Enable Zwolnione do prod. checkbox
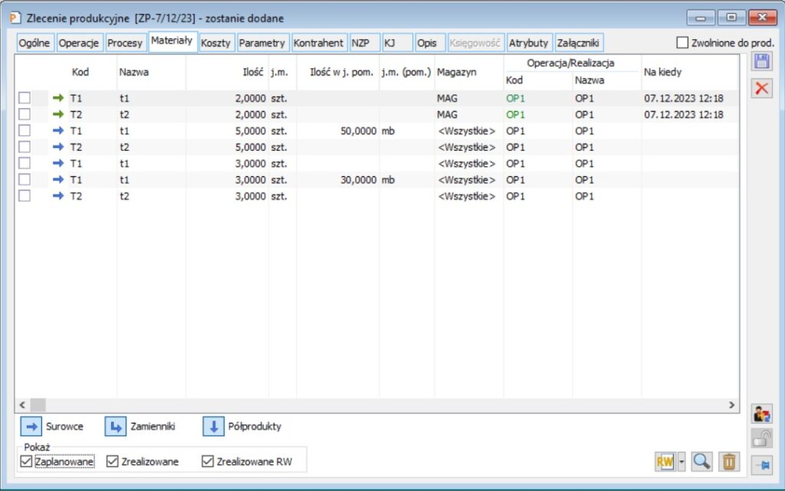 [x=682, y=43]
